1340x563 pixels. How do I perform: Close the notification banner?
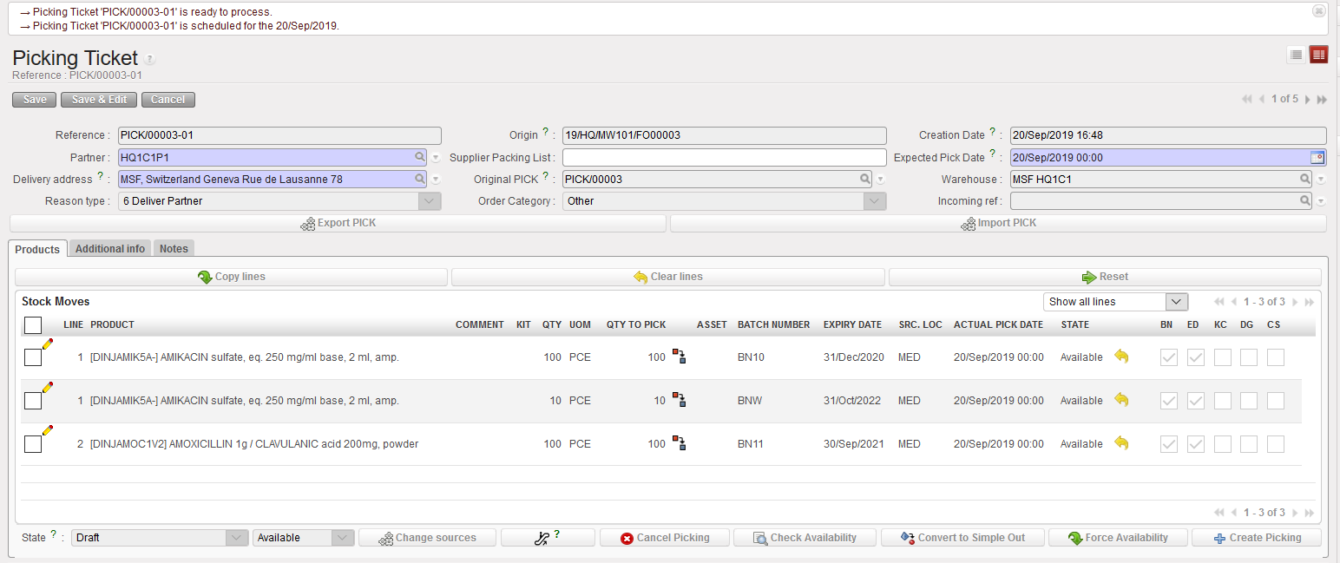tap(1318, 11)
